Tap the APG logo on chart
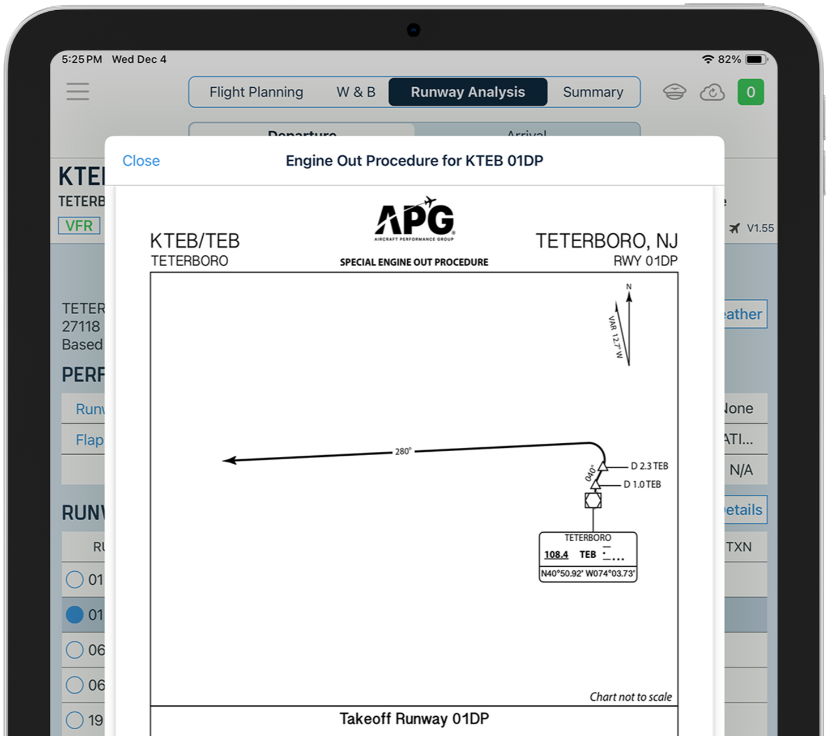The width and height of the screenshot is (832, 736). 415,219
